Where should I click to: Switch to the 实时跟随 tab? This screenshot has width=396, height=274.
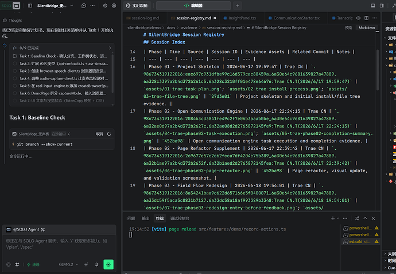[137, 6]
